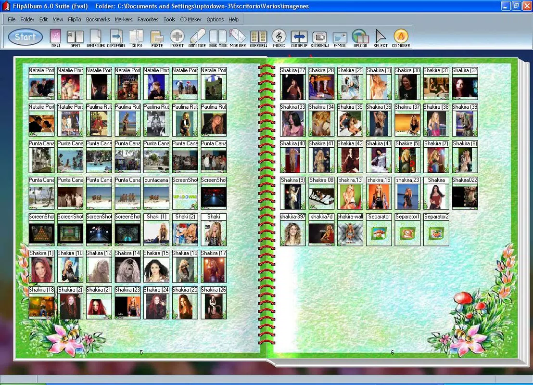Viewport: 533px width, 385px height.
Task: Open the OVERVIEW grid icon
Action: tap(258, 38)
